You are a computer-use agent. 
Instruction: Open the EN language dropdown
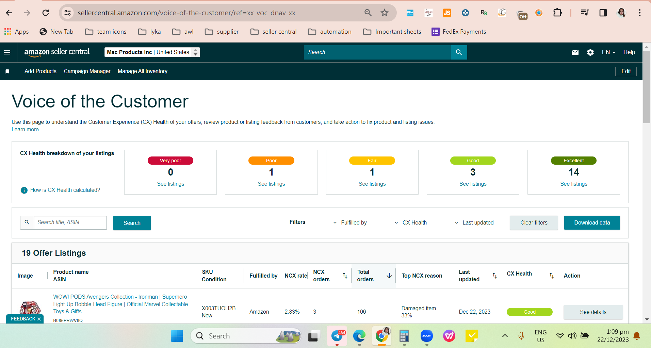[608, 52]
